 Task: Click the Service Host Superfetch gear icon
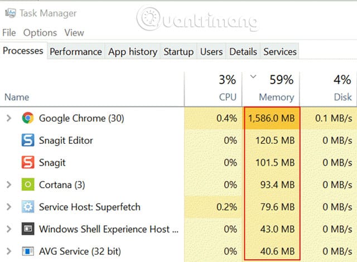coord(28,206)
